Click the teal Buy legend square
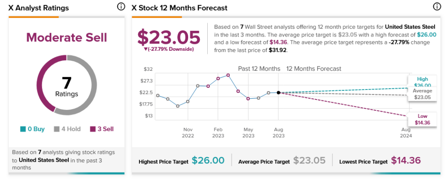Screen dimensions: 445x179 coord(23,129)
